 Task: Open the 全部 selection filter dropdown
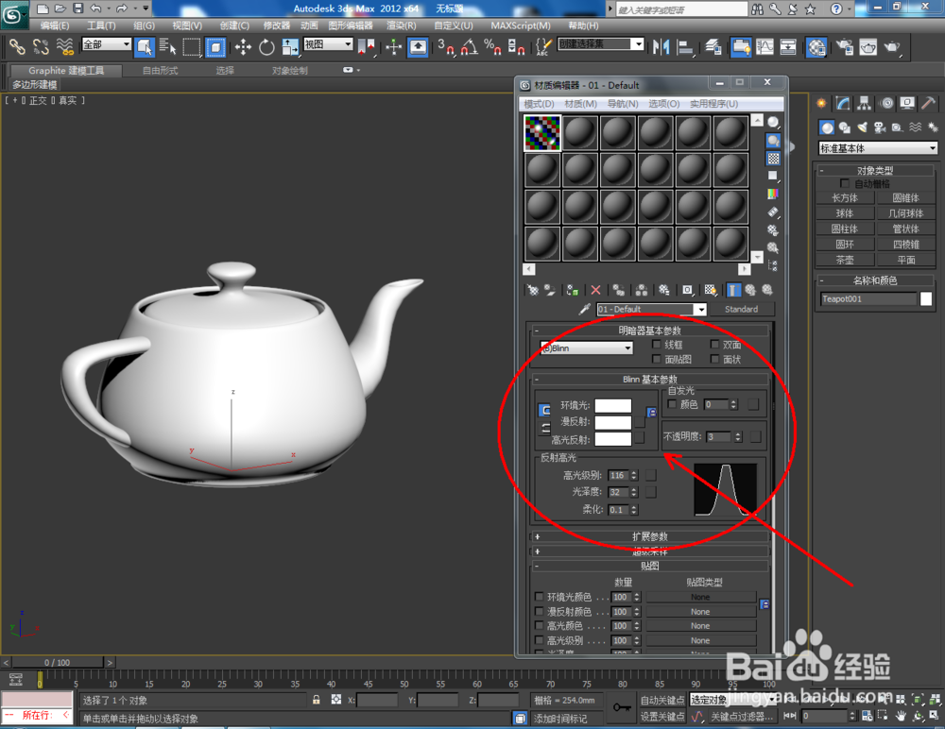[x=107, y=44]
